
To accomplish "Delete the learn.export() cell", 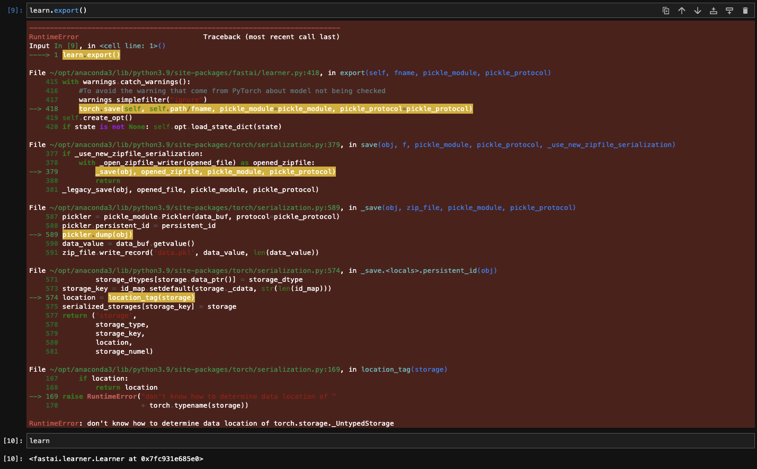I will pos(745,11).
